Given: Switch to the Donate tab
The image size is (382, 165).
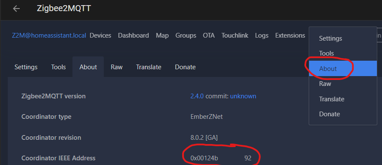Looking at the screenshot, I should pyautogui.click(x=185, y=67).
